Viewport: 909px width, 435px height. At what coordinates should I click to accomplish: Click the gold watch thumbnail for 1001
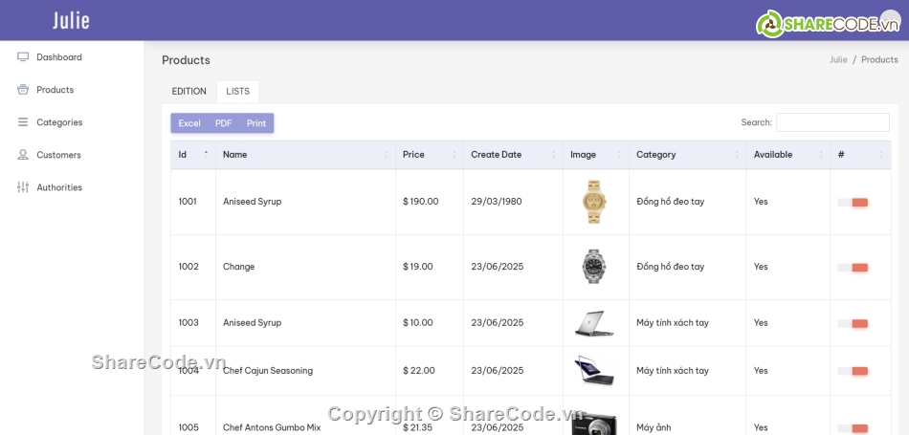click(x=594, y=202)
